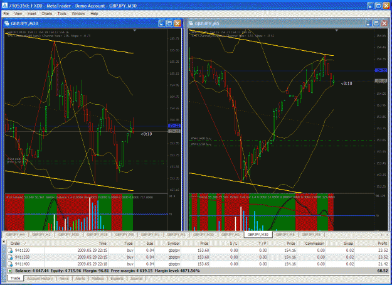Click the GBPJPY,M30 chart window icon
The height and width of the screenshot is (285, 392).
click(7, 23)
